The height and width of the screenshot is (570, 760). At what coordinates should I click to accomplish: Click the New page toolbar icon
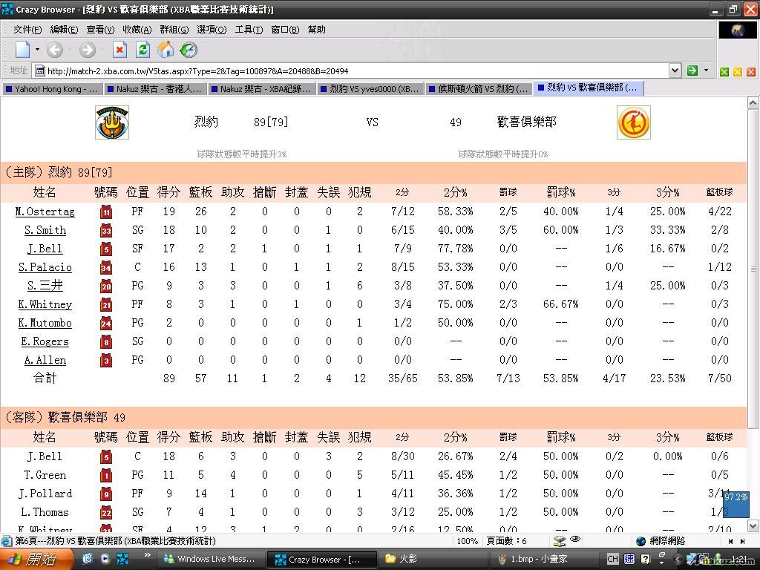[x=22, y=50]
